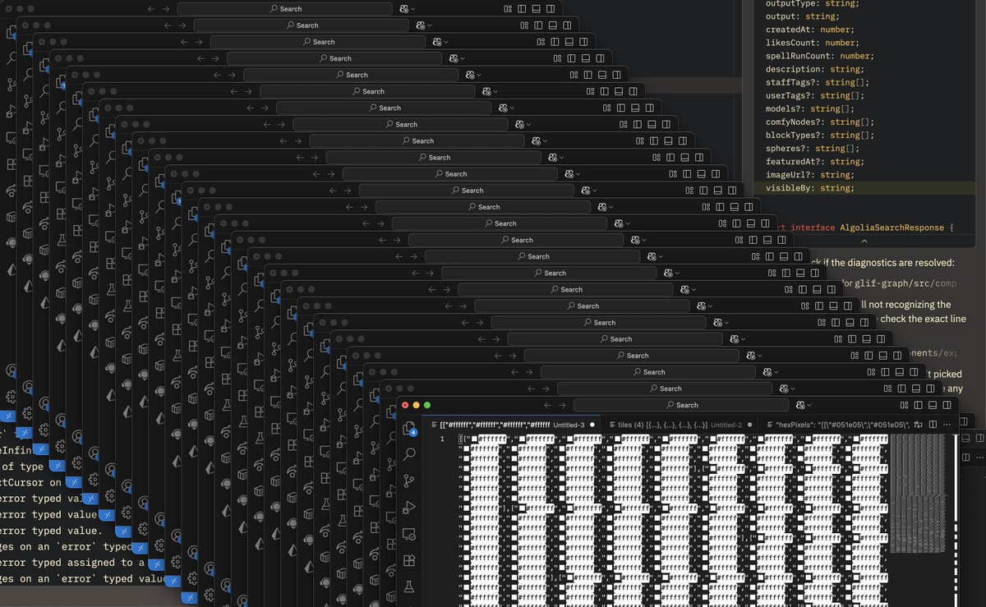
Task: Click Search box of window directly behind front window
Action: [664, 389]
